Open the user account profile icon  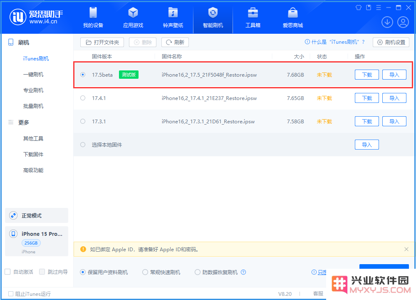[403, 22]
